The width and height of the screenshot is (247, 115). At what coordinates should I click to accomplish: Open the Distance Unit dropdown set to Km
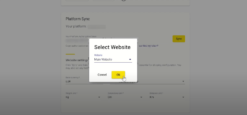[167, 97]
